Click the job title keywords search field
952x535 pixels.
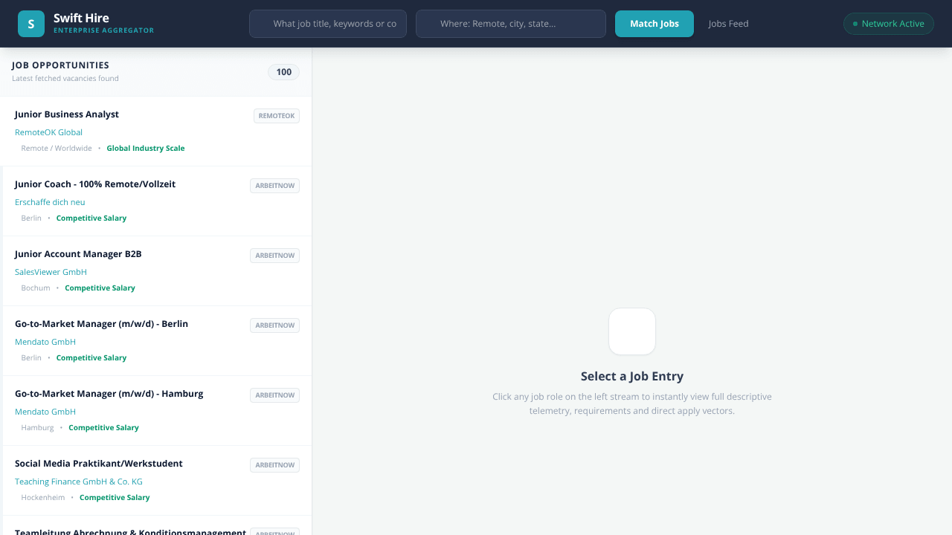[328, 24]
